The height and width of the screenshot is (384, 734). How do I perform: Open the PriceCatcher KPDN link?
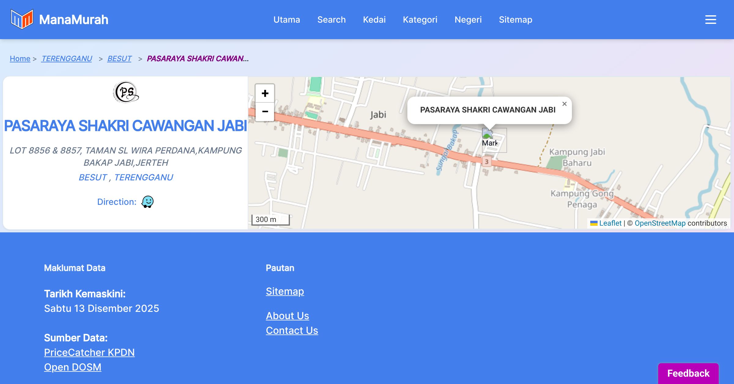click(x=89, y=353)
